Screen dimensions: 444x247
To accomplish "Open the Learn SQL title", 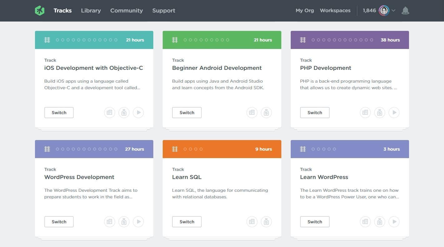I will point(187,177).
